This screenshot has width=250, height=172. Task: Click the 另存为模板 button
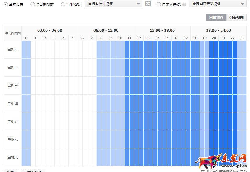pyautogui.click(x=33, y=171)
